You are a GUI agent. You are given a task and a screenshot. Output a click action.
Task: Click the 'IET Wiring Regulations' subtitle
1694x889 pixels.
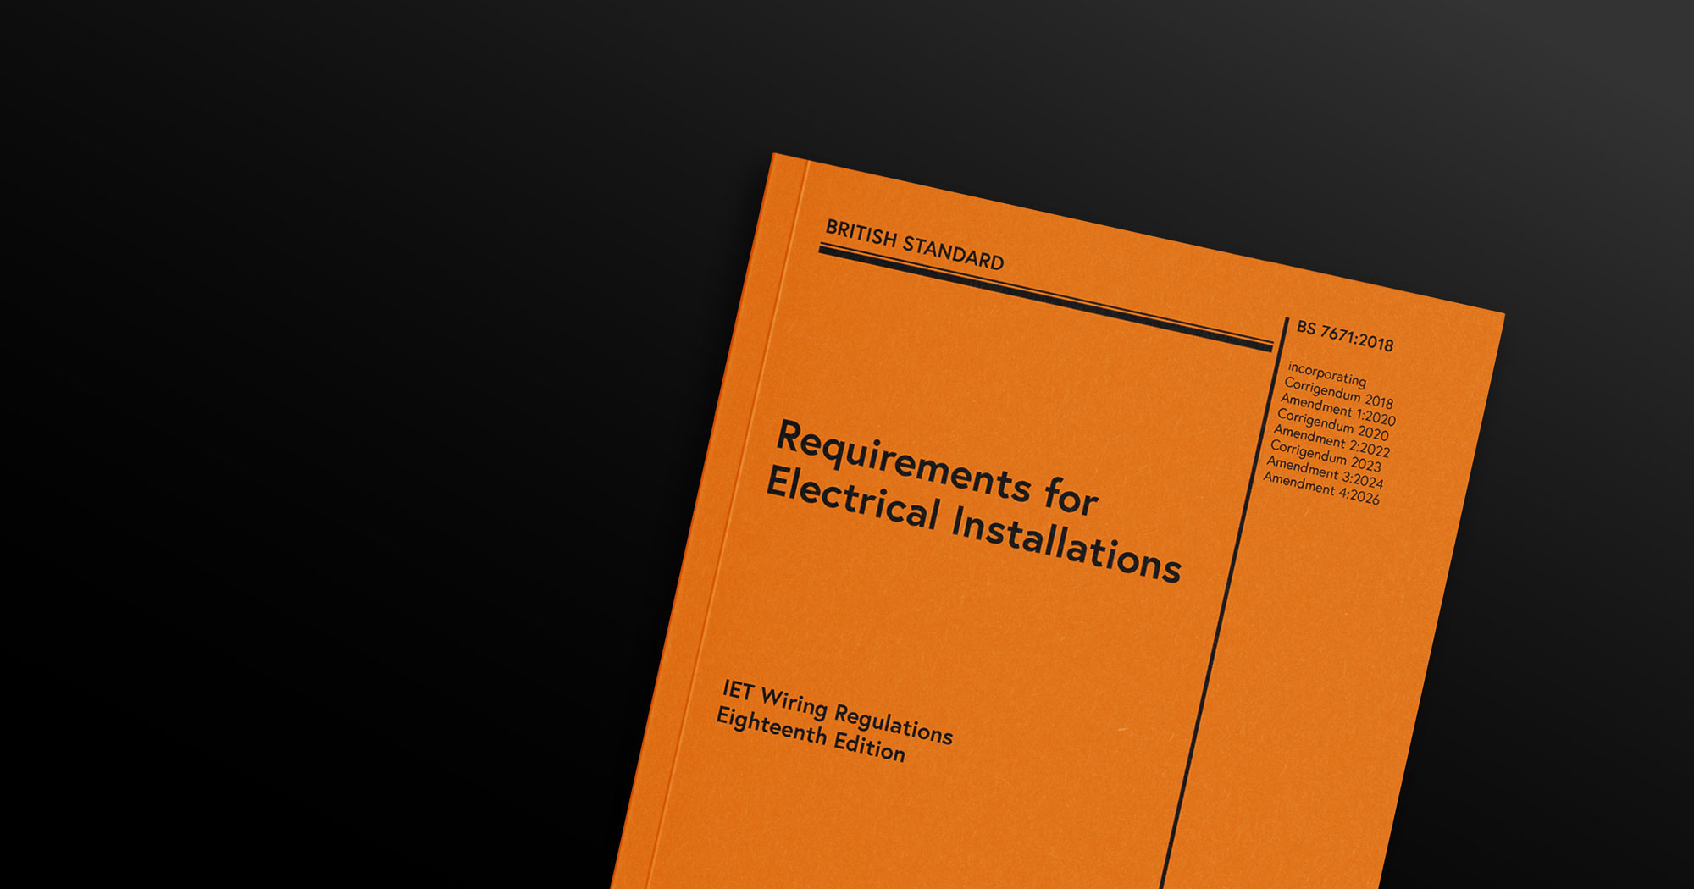point(838,712)
